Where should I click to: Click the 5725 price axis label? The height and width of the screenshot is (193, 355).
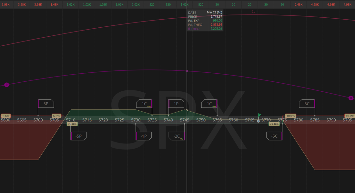119,120
